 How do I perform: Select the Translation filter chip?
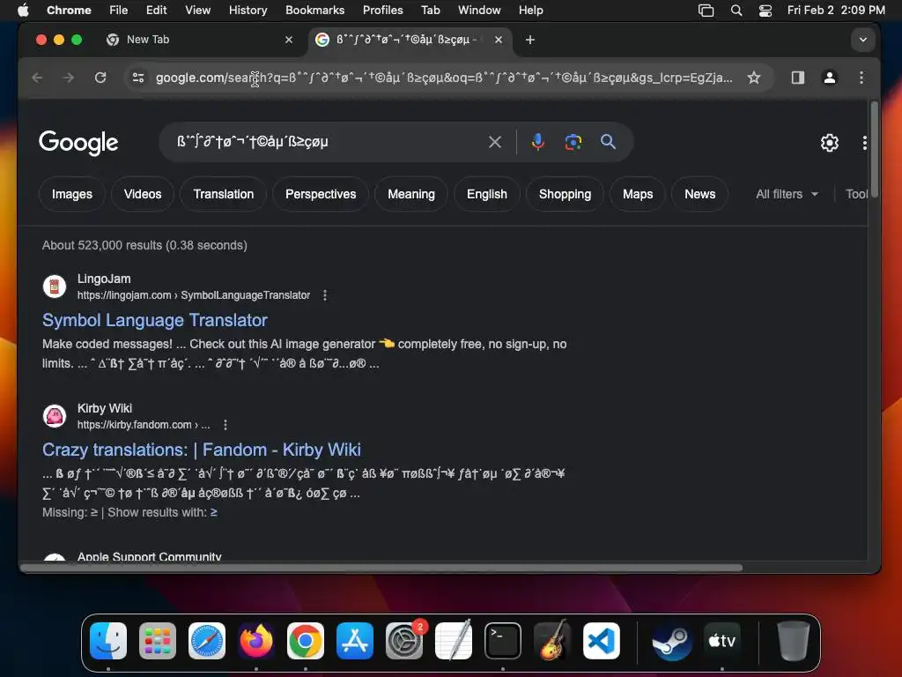(x=223, y=195)
